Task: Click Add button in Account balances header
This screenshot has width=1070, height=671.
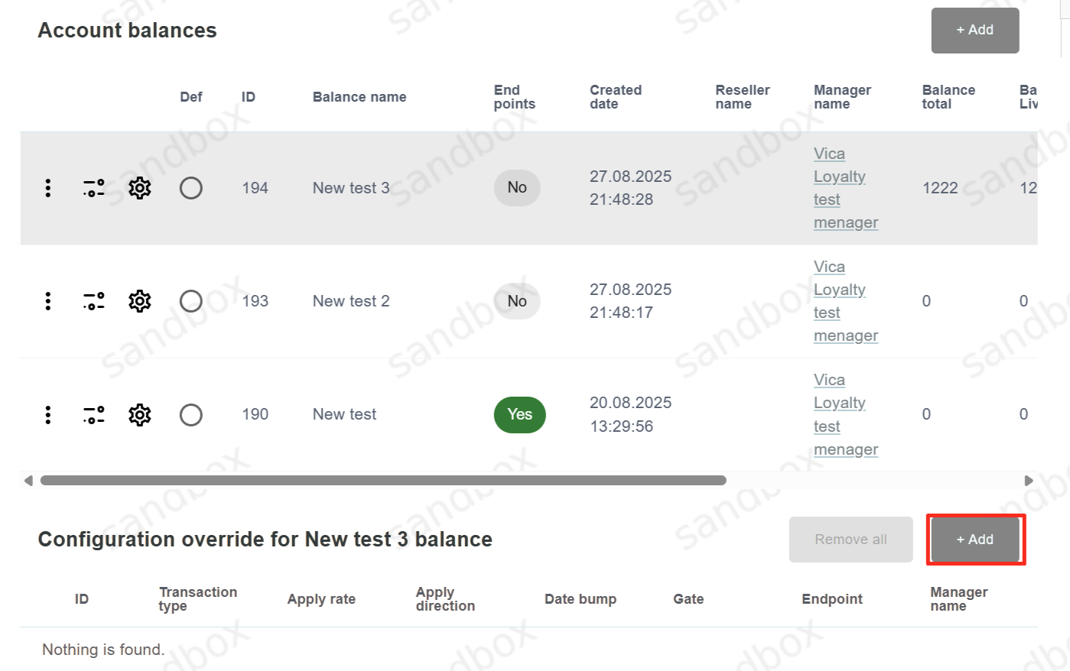Action: [x=974, y=31]
